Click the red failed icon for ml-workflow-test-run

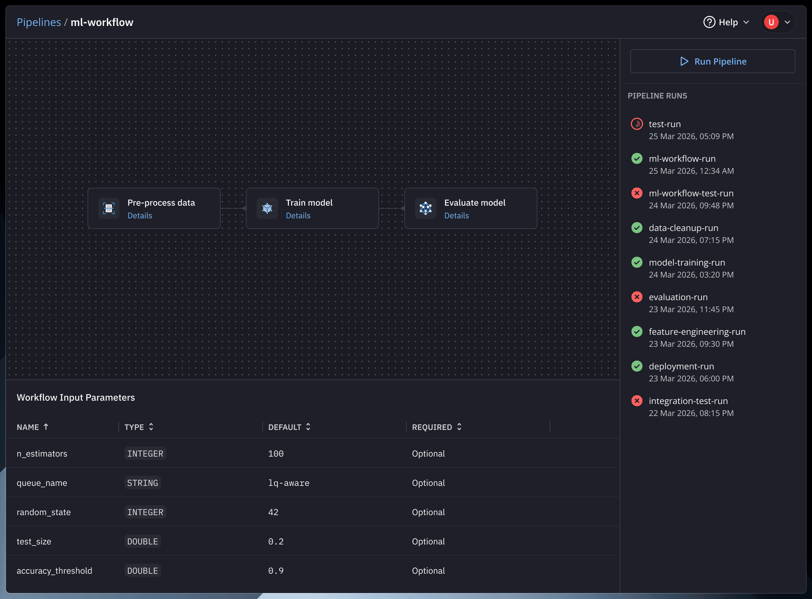click(637, 193)
